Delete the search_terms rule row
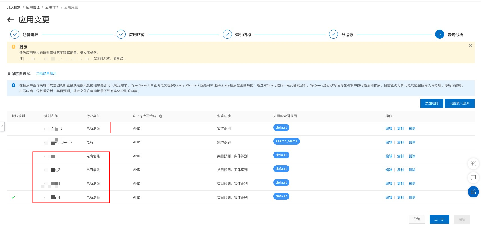The image size is (481, 235). click(412, 142)
